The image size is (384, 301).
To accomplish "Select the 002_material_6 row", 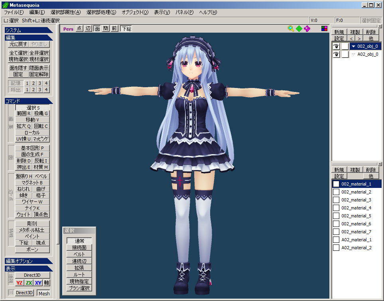I will pos(356,224).
